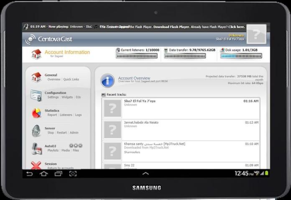Tap the Android back arrow
Viewport: 291px width, 200px height.
29,173
